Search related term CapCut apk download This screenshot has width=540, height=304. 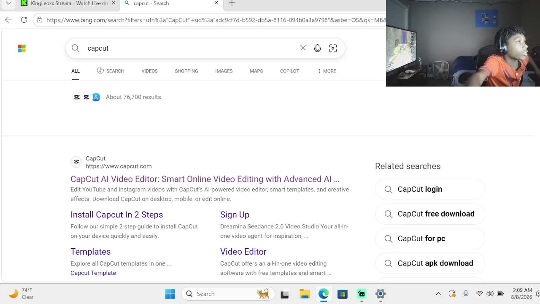point(430,263)
